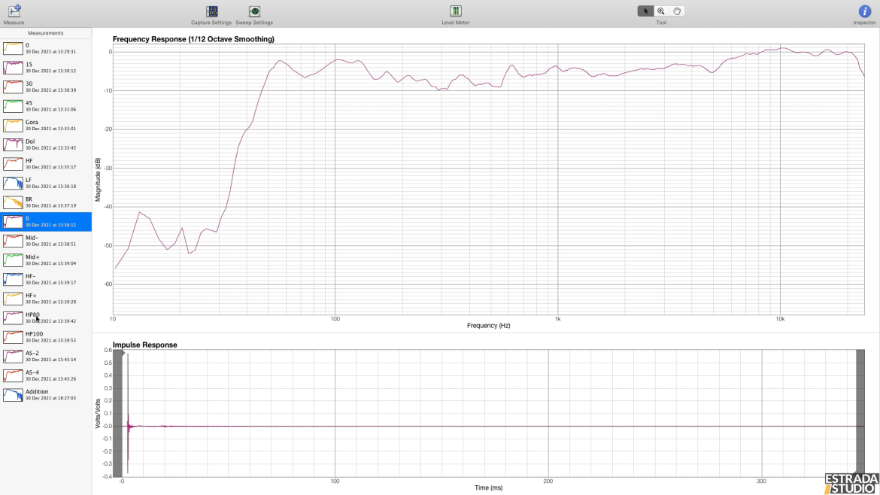880x495 pixels.
Task: Select the HF+ measurement
Action: click(45, 299)
